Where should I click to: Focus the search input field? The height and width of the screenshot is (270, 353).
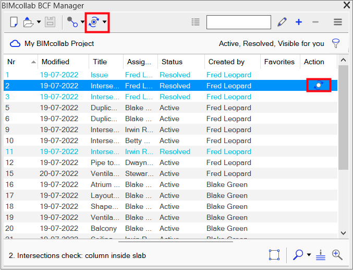pyautogui.click(x=239, y=22)
